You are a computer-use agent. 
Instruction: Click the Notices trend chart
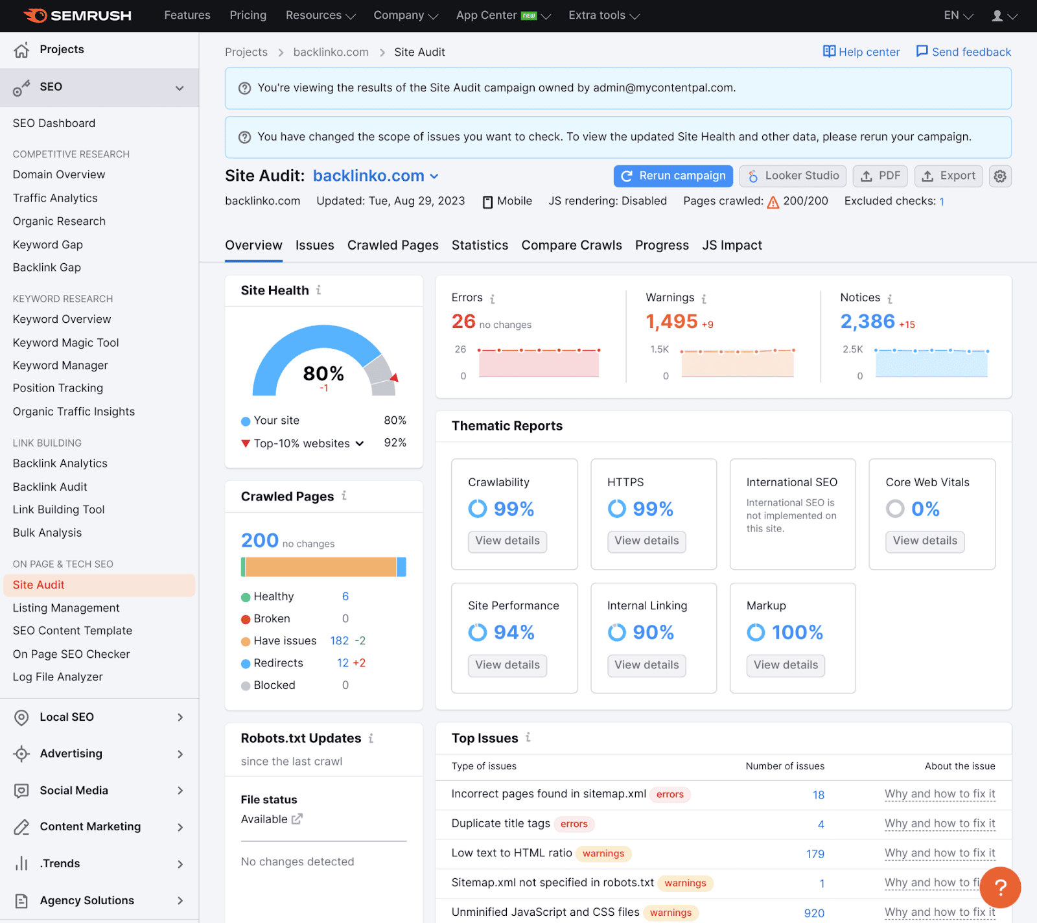point(931,362)
